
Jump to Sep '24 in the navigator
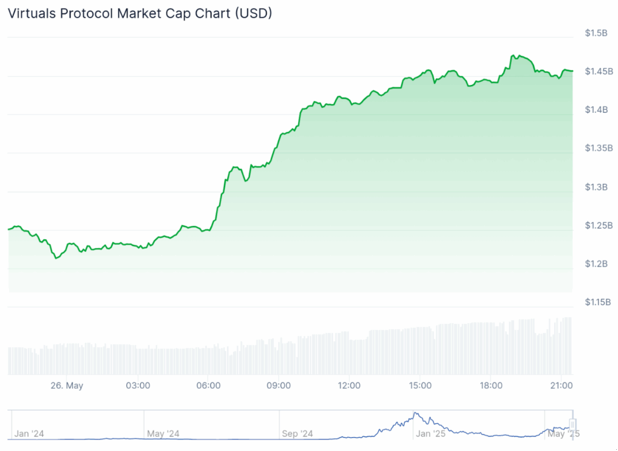coord(297,434)
